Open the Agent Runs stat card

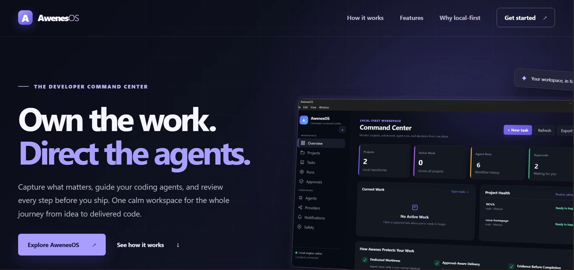tap(498, 163)
